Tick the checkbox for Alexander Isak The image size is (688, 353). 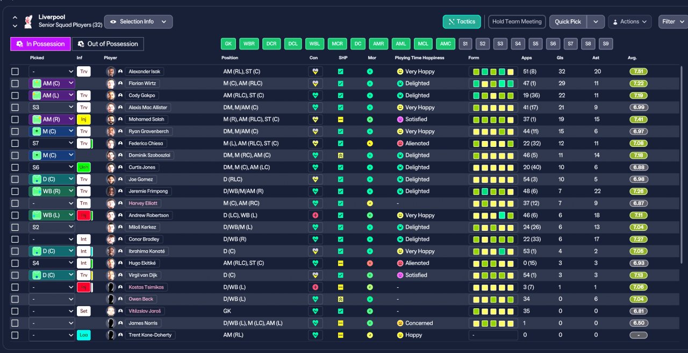click(15, 72)
